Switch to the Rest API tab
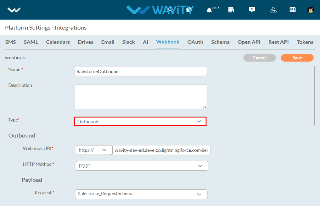The width and height of the screenshot is (320, 206). click(278, 42)
